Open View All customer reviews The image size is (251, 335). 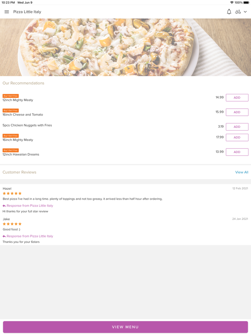tap(242, 172)
